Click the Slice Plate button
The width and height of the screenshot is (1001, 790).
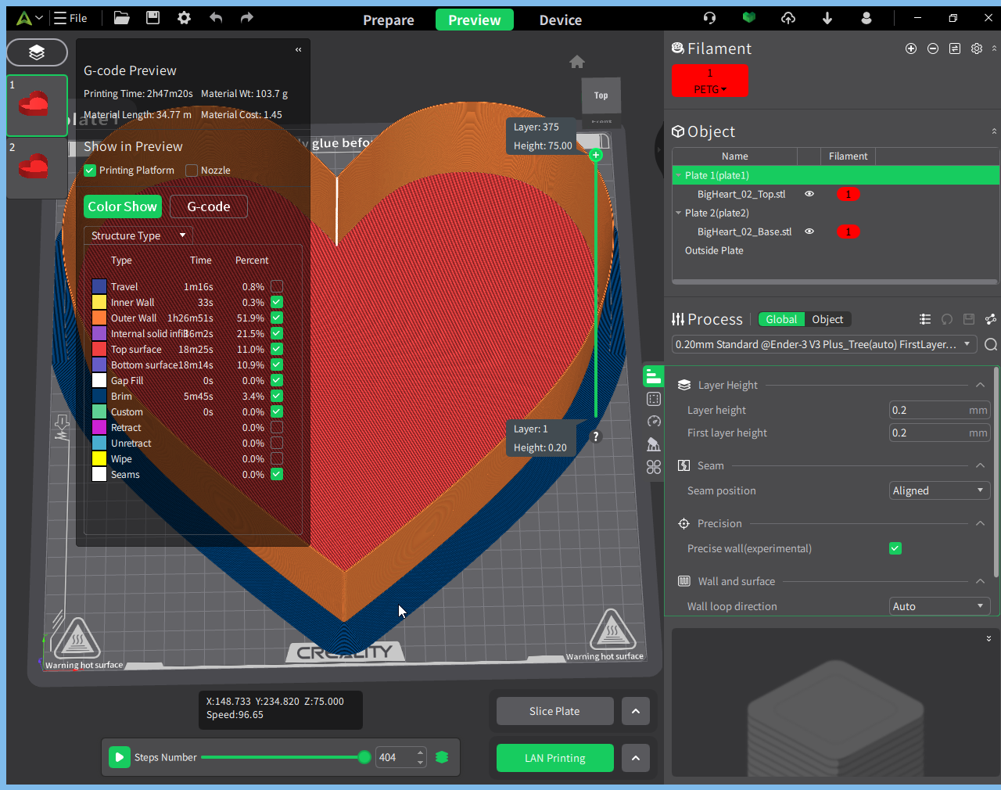(x=554, y=711)
